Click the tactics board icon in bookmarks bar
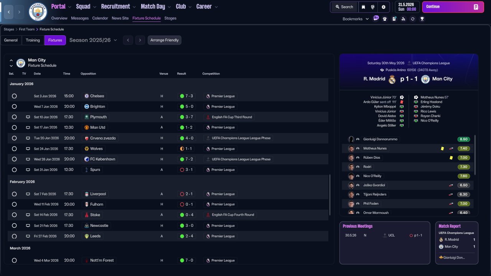Screen dimensions: 491x276 tap(394, 19)
